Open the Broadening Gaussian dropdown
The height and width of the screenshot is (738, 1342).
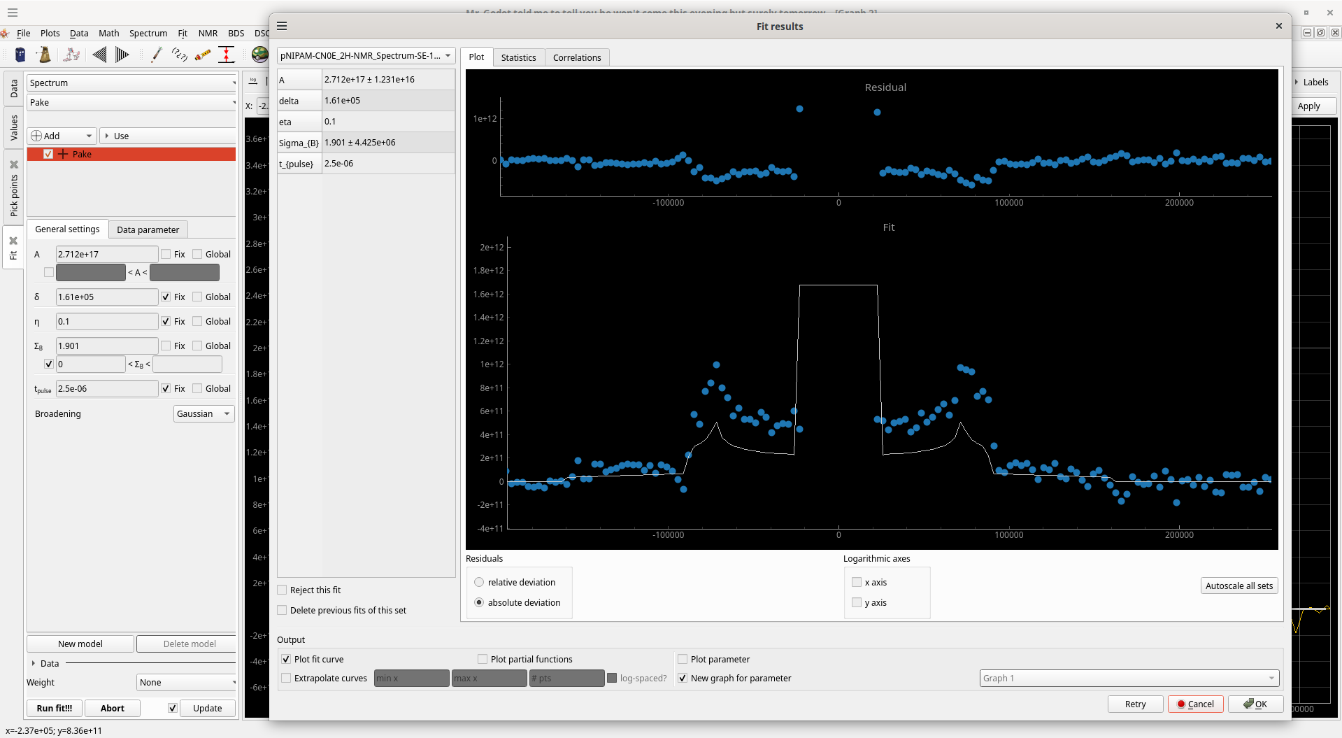tap(204, 414)
